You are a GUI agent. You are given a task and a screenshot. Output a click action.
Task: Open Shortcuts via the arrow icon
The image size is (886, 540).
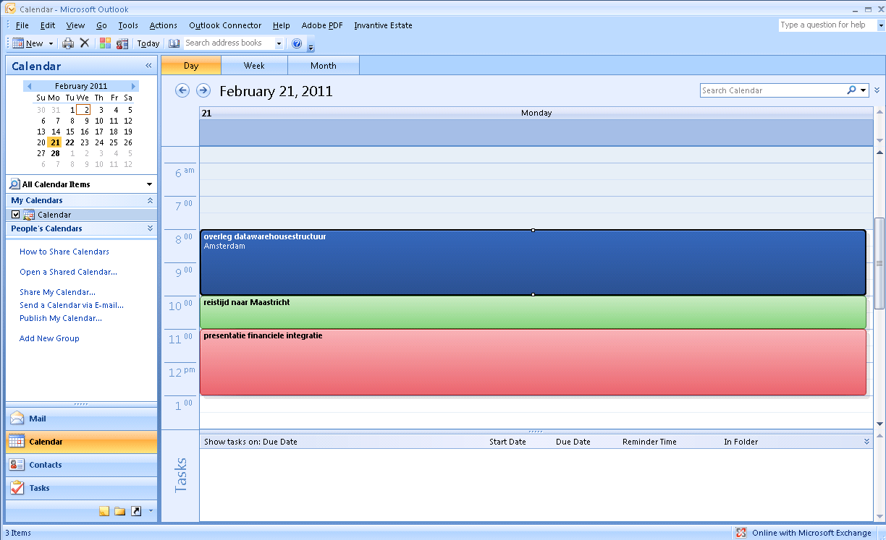click(x=136, y=511)
